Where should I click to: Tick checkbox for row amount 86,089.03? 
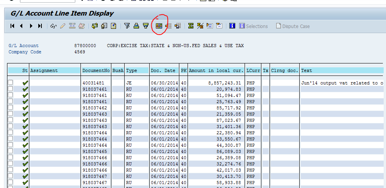tap(10, 151)
